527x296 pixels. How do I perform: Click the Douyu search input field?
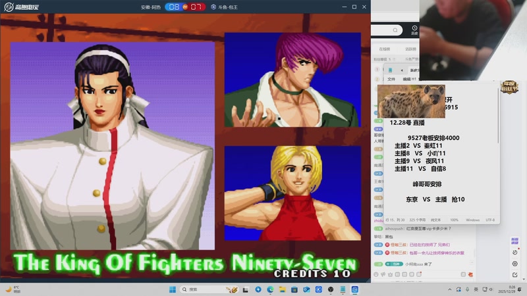tap(387, 30)
